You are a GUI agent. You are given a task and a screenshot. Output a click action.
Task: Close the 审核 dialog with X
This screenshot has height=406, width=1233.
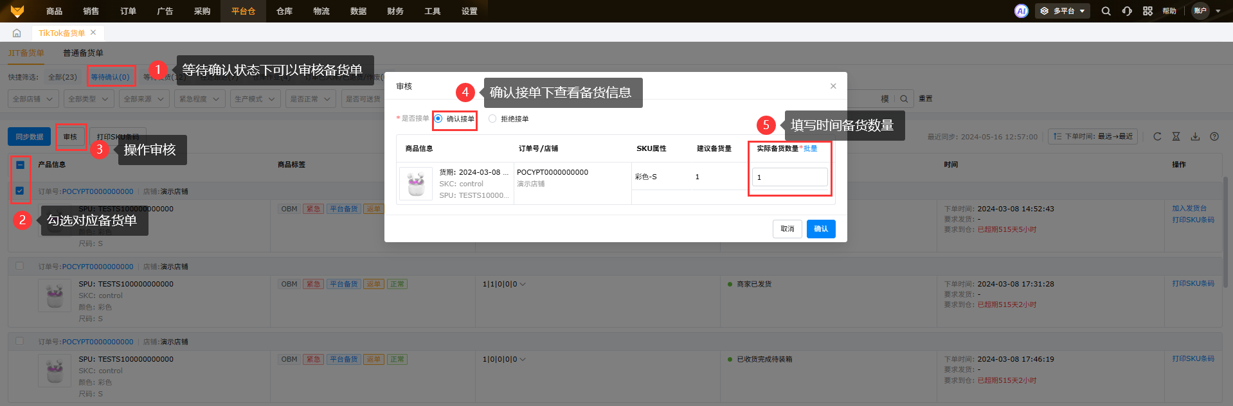click(833, 86)
